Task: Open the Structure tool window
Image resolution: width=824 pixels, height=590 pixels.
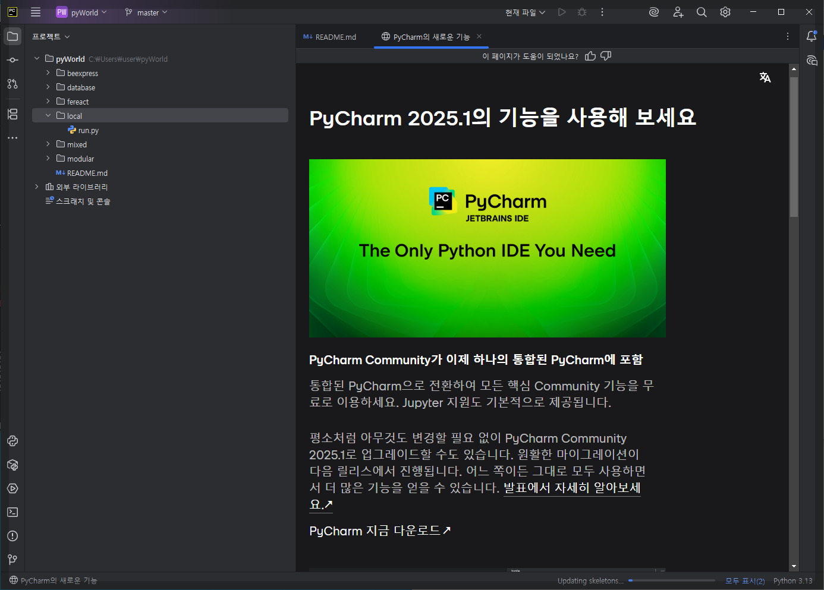Action: point(12,113)
